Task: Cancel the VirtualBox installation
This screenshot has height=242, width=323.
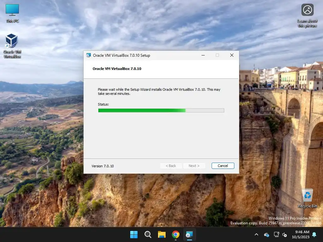Action: (x=223, y=166)
